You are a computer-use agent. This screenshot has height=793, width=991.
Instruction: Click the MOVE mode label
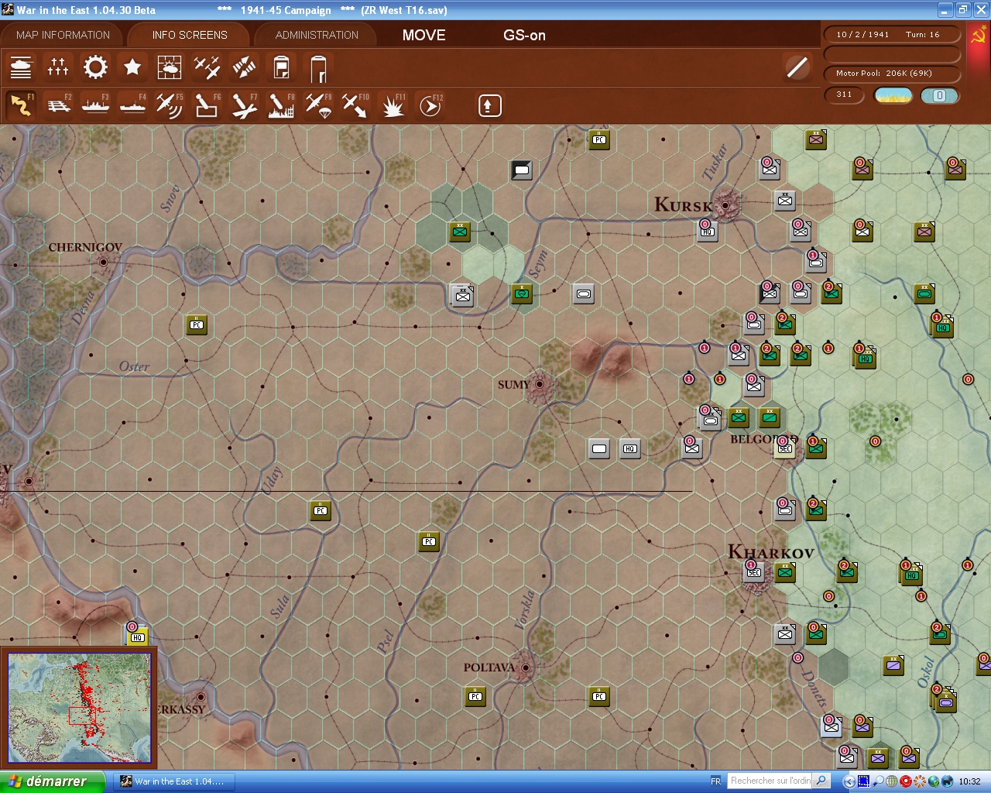(x=423, y=35)
